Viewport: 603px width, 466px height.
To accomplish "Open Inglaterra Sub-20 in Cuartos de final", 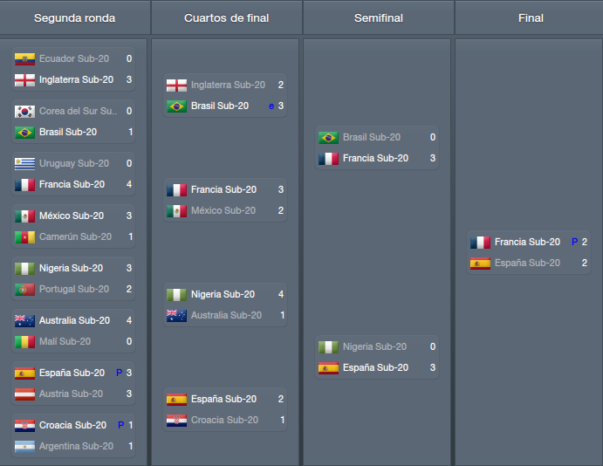I will [228, 85].
